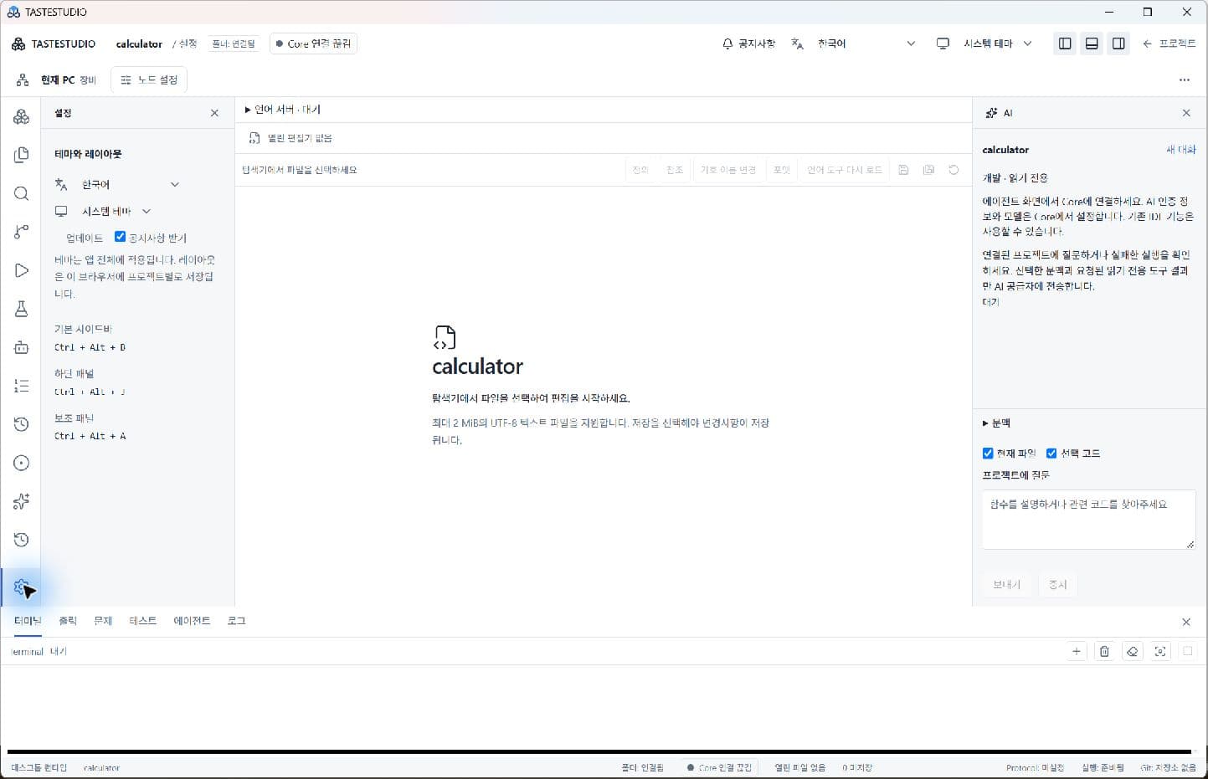1208x779 pixels.
Task: Switch to the 문제 tab
Action: pos(103,621)
